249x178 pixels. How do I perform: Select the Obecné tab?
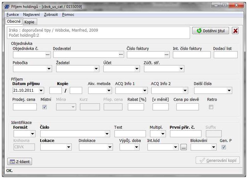[x=14, y=21]
